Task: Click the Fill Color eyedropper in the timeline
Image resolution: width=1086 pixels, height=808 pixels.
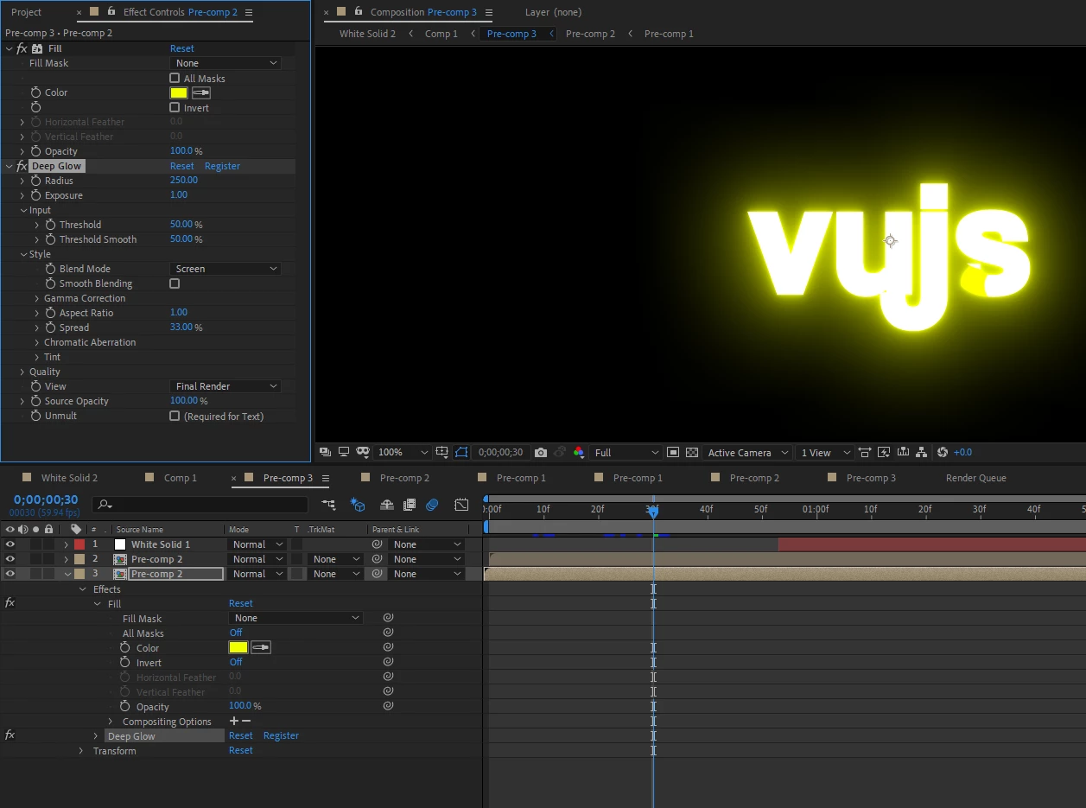Action: pos(260,647)
